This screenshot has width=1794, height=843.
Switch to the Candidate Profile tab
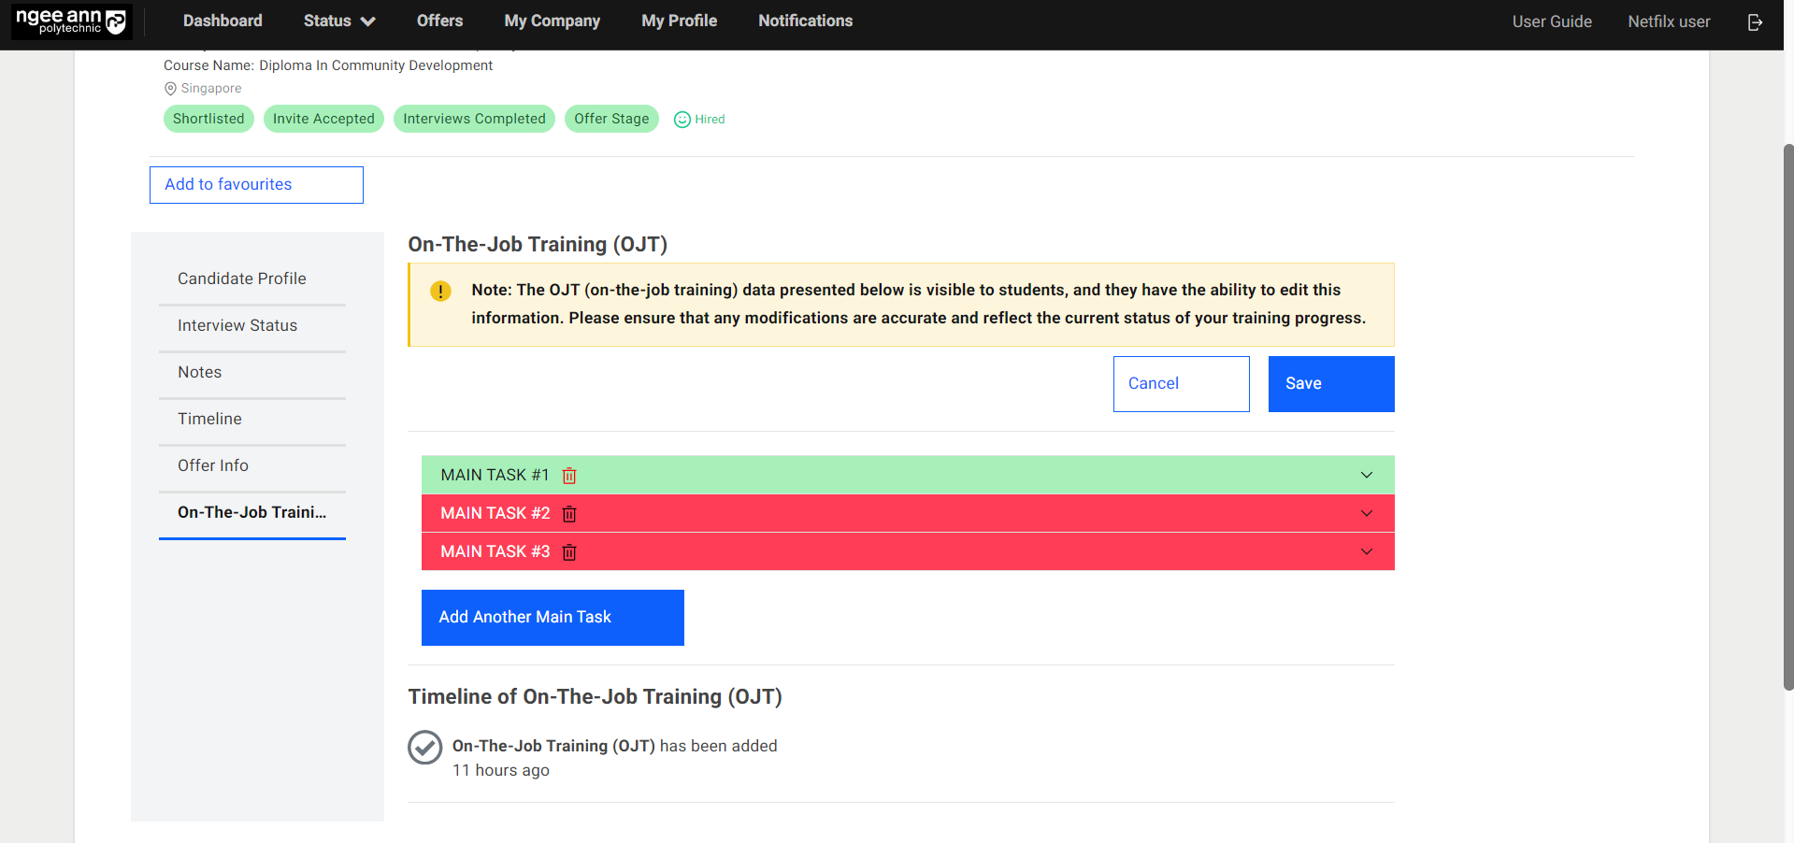coord(242,279)
